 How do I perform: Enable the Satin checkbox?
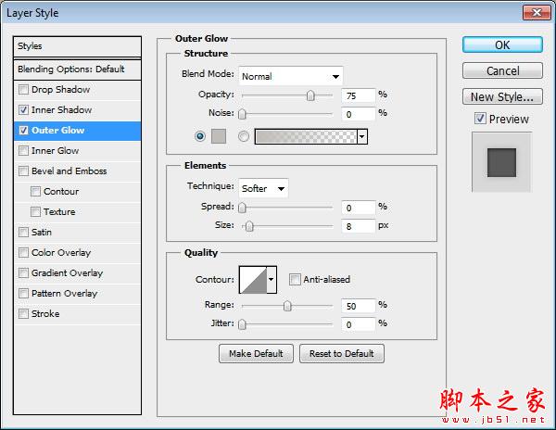23,233
